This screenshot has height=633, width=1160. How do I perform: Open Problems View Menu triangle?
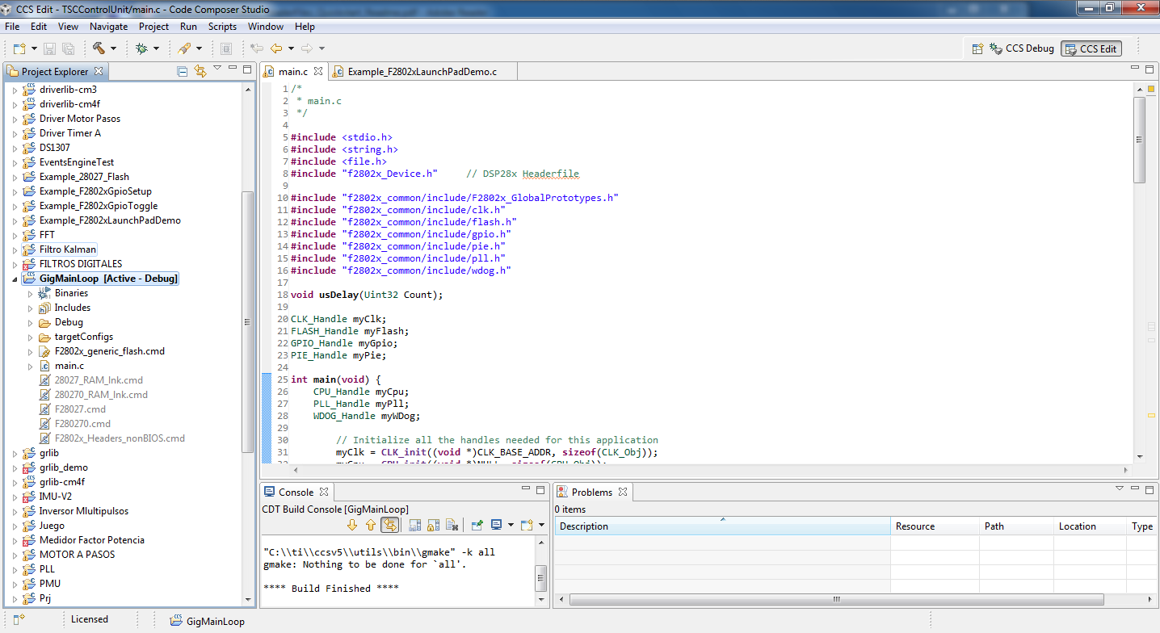click(x=1120, y=489)
